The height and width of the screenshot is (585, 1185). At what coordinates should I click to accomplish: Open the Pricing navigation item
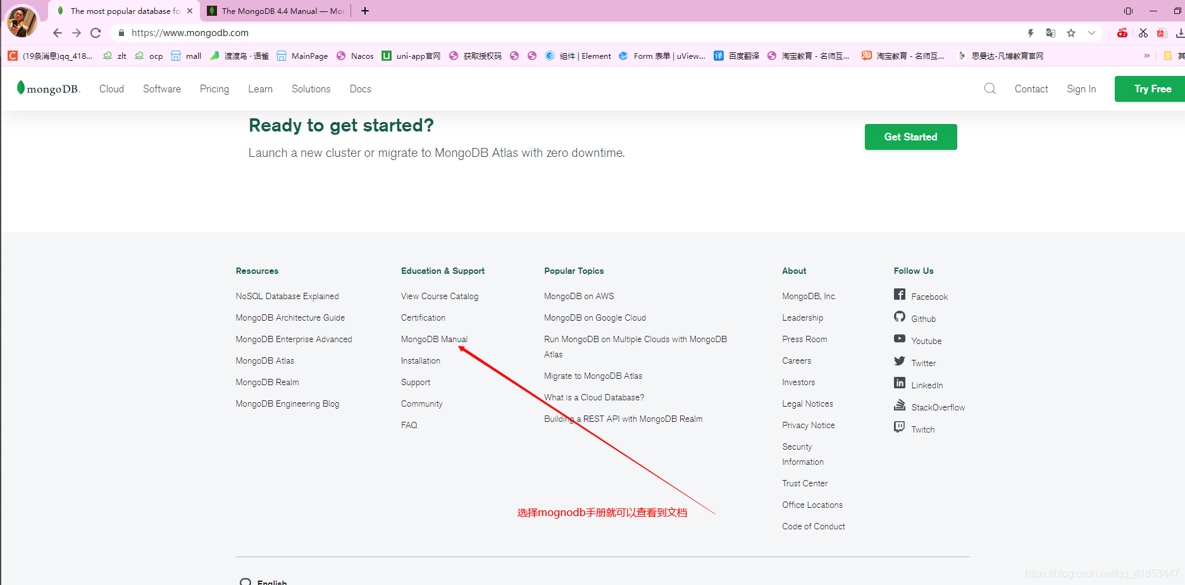[214, 89]
